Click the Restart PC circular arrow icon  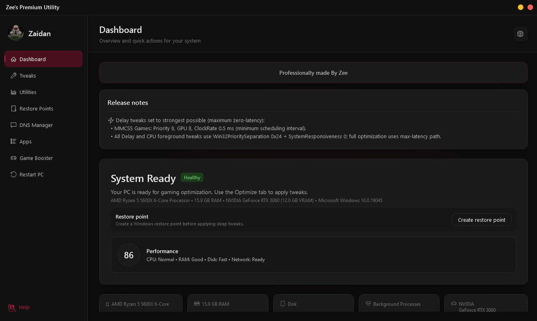pyautogui.click(x=13, y=174)
